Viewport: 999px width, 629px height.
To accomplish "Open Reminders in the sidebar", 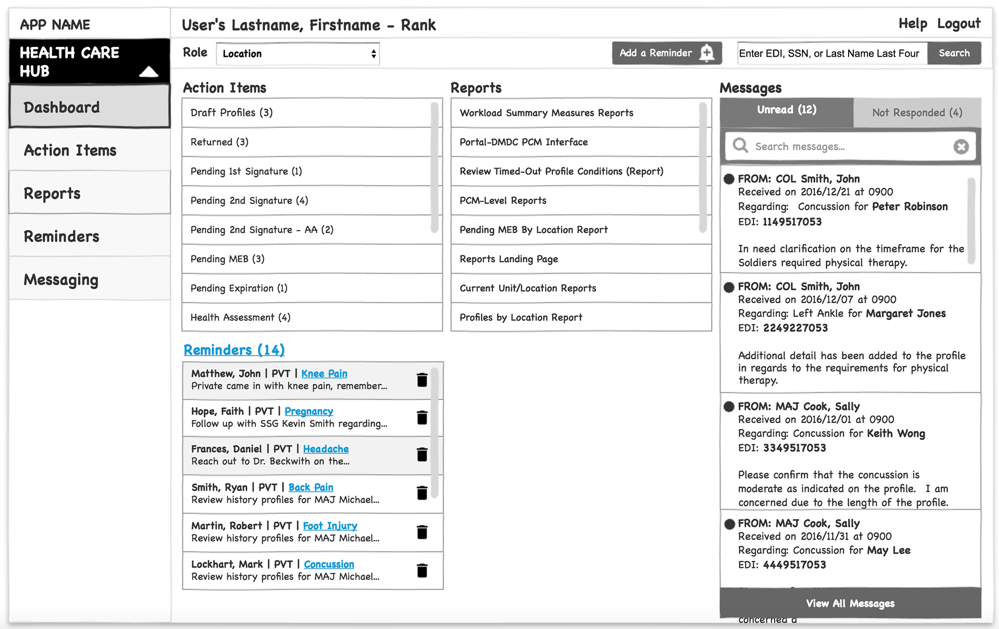I will click(x=89, y=236).
